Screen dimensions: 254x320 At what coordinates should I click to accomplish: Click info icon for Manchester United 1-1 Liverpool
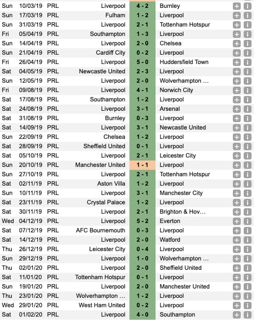pyautogui.click(x=247, y=165)
